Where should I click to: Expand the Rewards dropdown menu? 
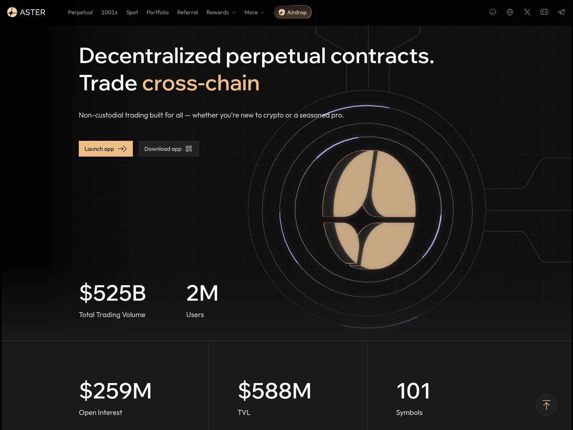(x=221, y=12)
